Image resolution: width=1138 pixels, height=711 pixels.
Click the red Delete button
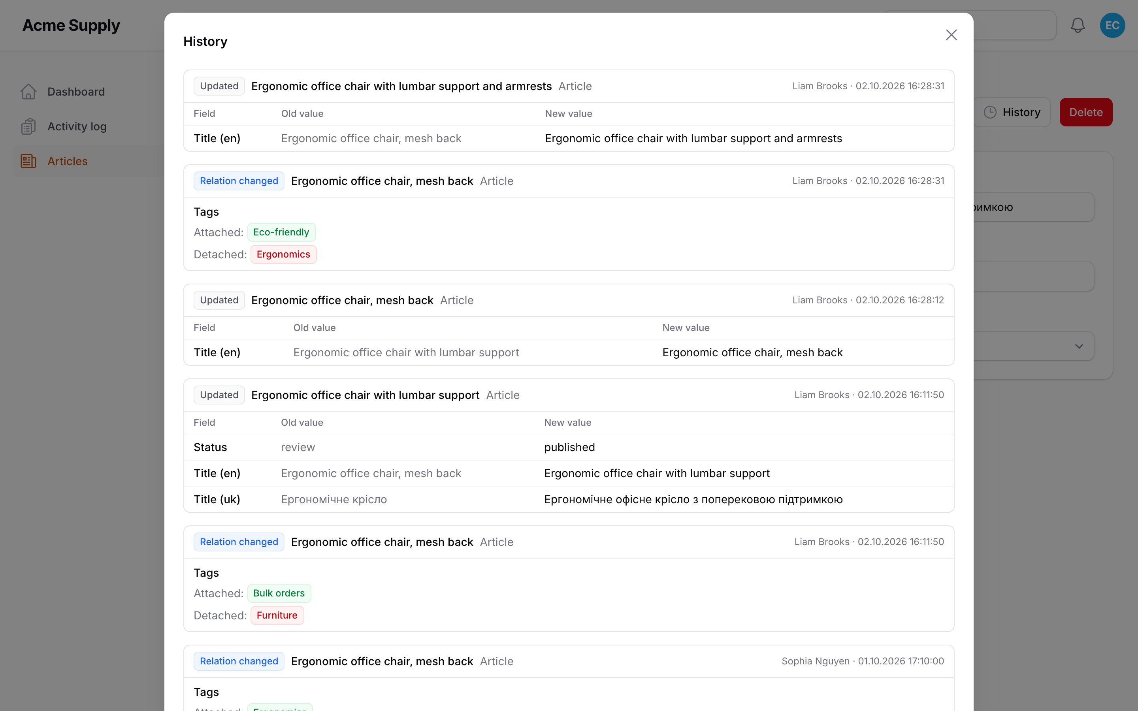point(1086,112)
